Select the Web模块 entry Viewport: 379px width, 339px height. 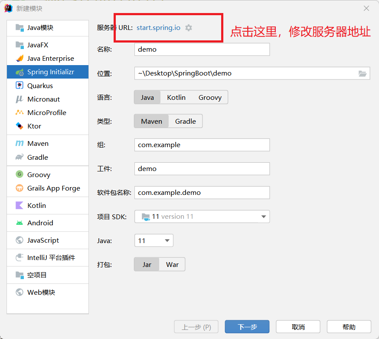[x=48, y=292]
